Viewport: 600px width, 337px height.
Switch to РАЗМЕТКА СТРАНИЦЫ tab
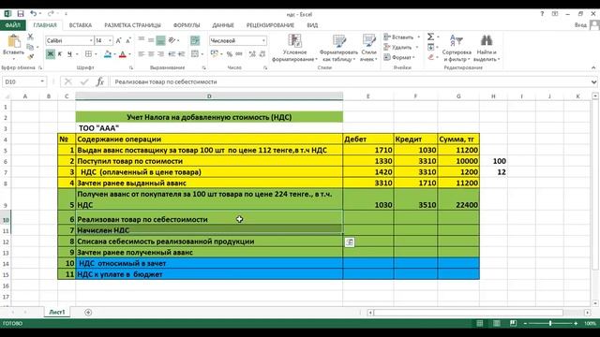[x=132, y=25]
